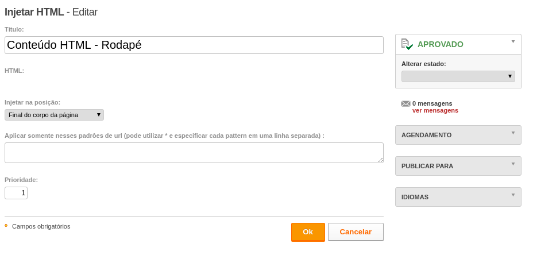Open the Injetar na posição dropdown
560x255 pixels.
coord(55,115)
